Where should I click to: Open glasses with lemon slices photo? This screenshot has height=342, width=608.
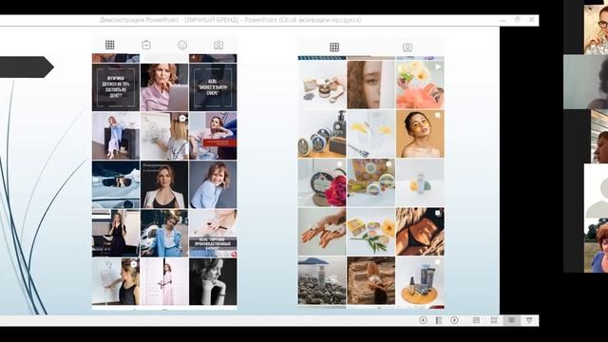tap(371, 134)
